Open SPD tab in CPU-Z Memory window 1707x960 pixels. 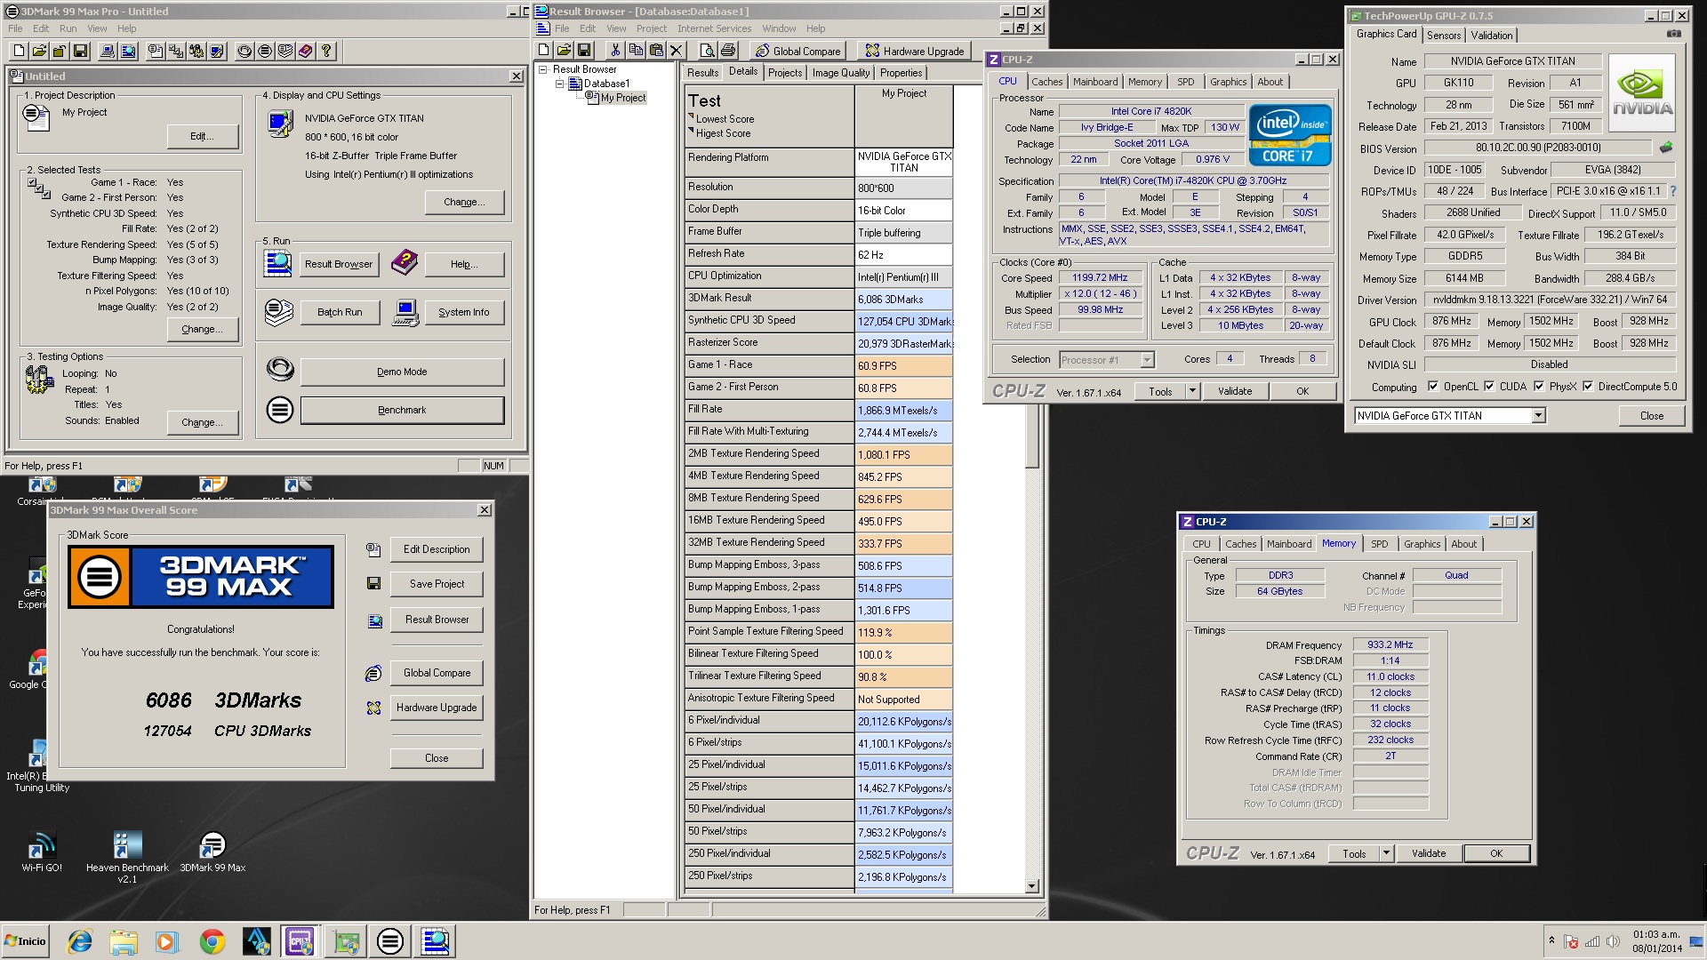pos(1379,544)
